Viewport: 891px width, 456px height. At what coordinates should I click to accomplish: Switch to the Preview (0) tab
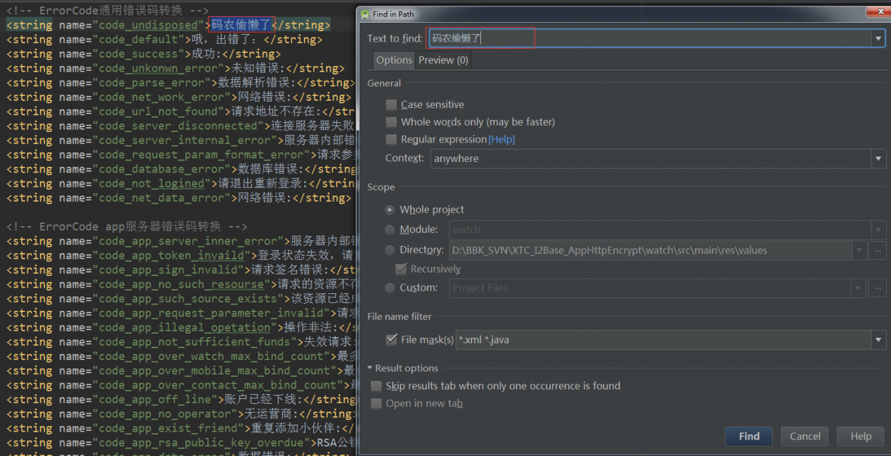tap(443, 60)
